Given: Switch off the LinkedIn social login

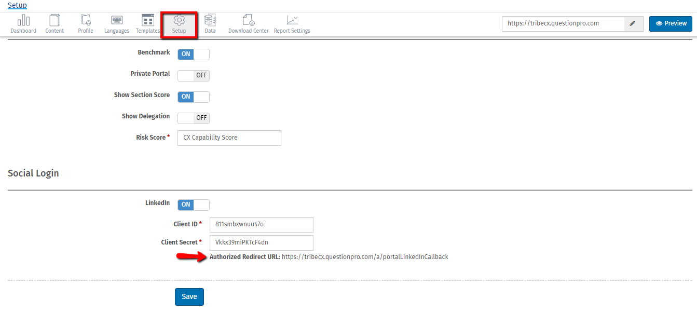Looking at the screenshot, I should click(x=193, y=205).
